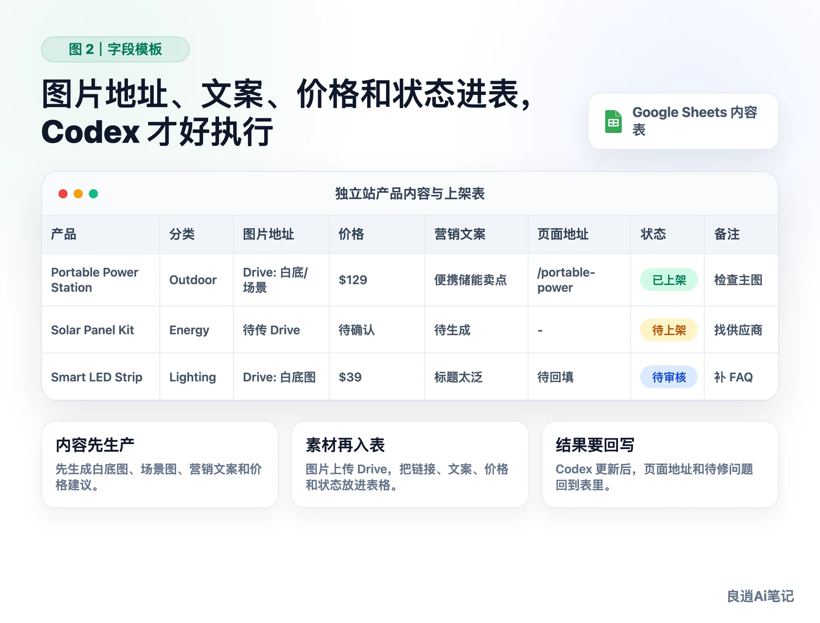Open the 结果要回写 card
Image resolution: width=820 pixels, height=623 pixels.
660,465
